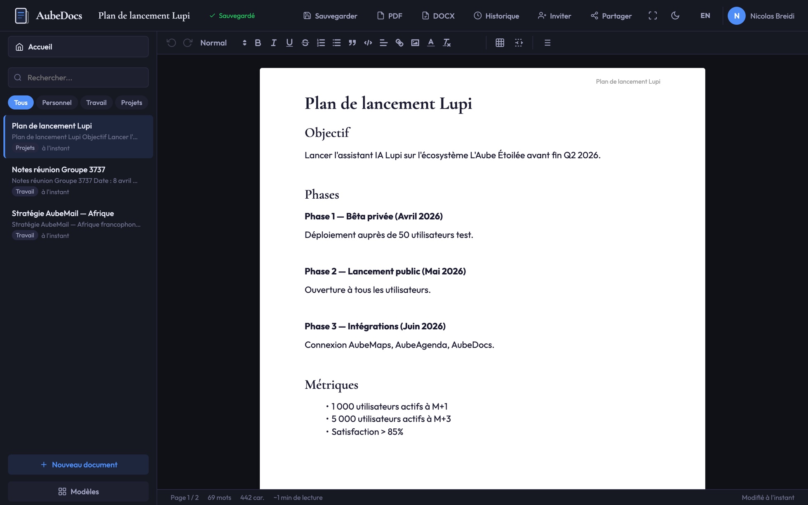The width and height of the screenshot is (808, 505).
Task: Select the Projets filter tab
Action: 132,103
